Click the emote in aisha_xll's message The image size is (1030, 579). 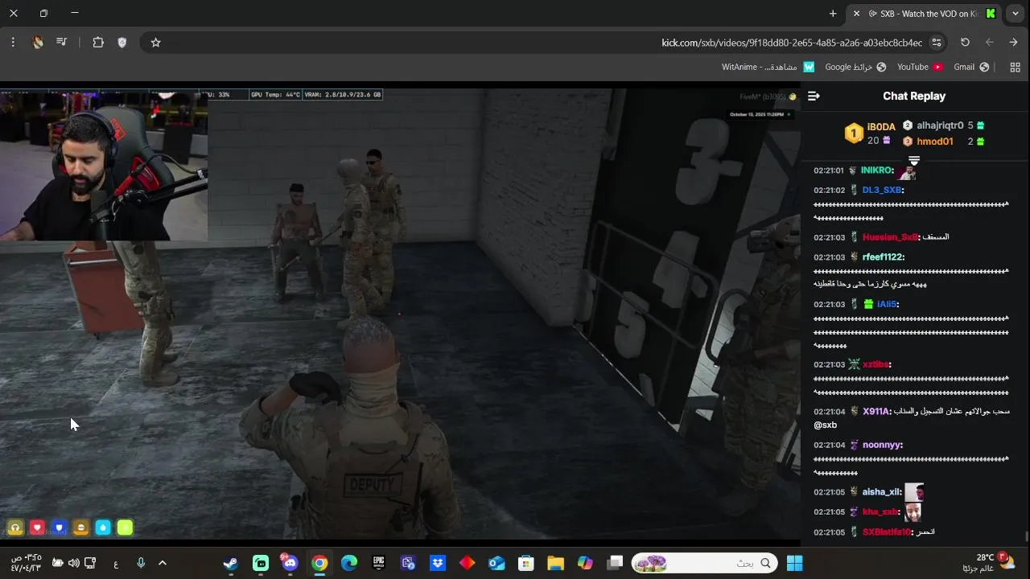pyautogui.click(x=914, y=491)
